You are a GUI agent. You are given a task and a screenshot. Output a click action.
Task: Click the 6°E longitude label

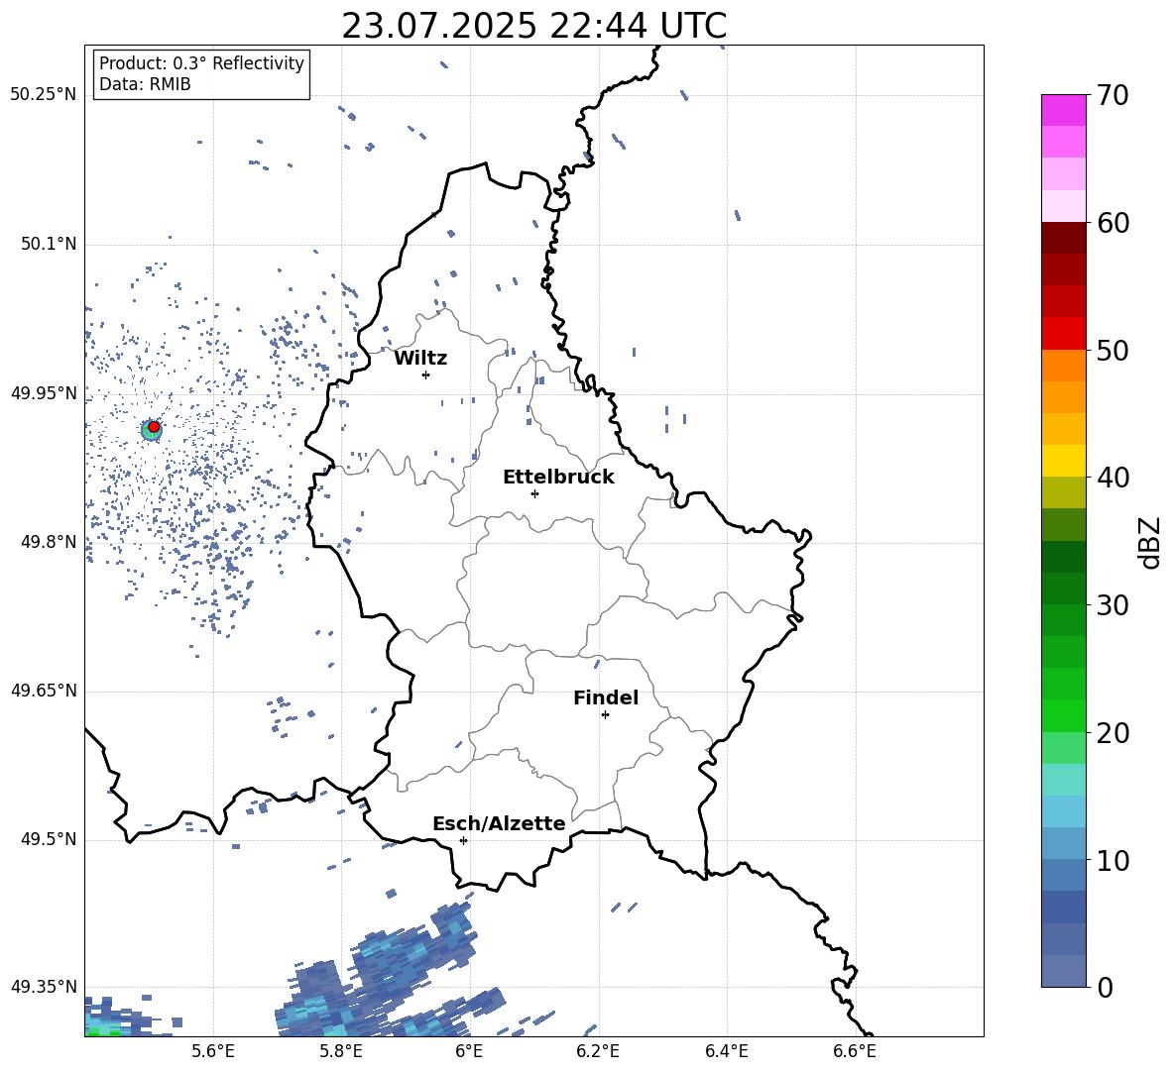tap(469, 1052)
